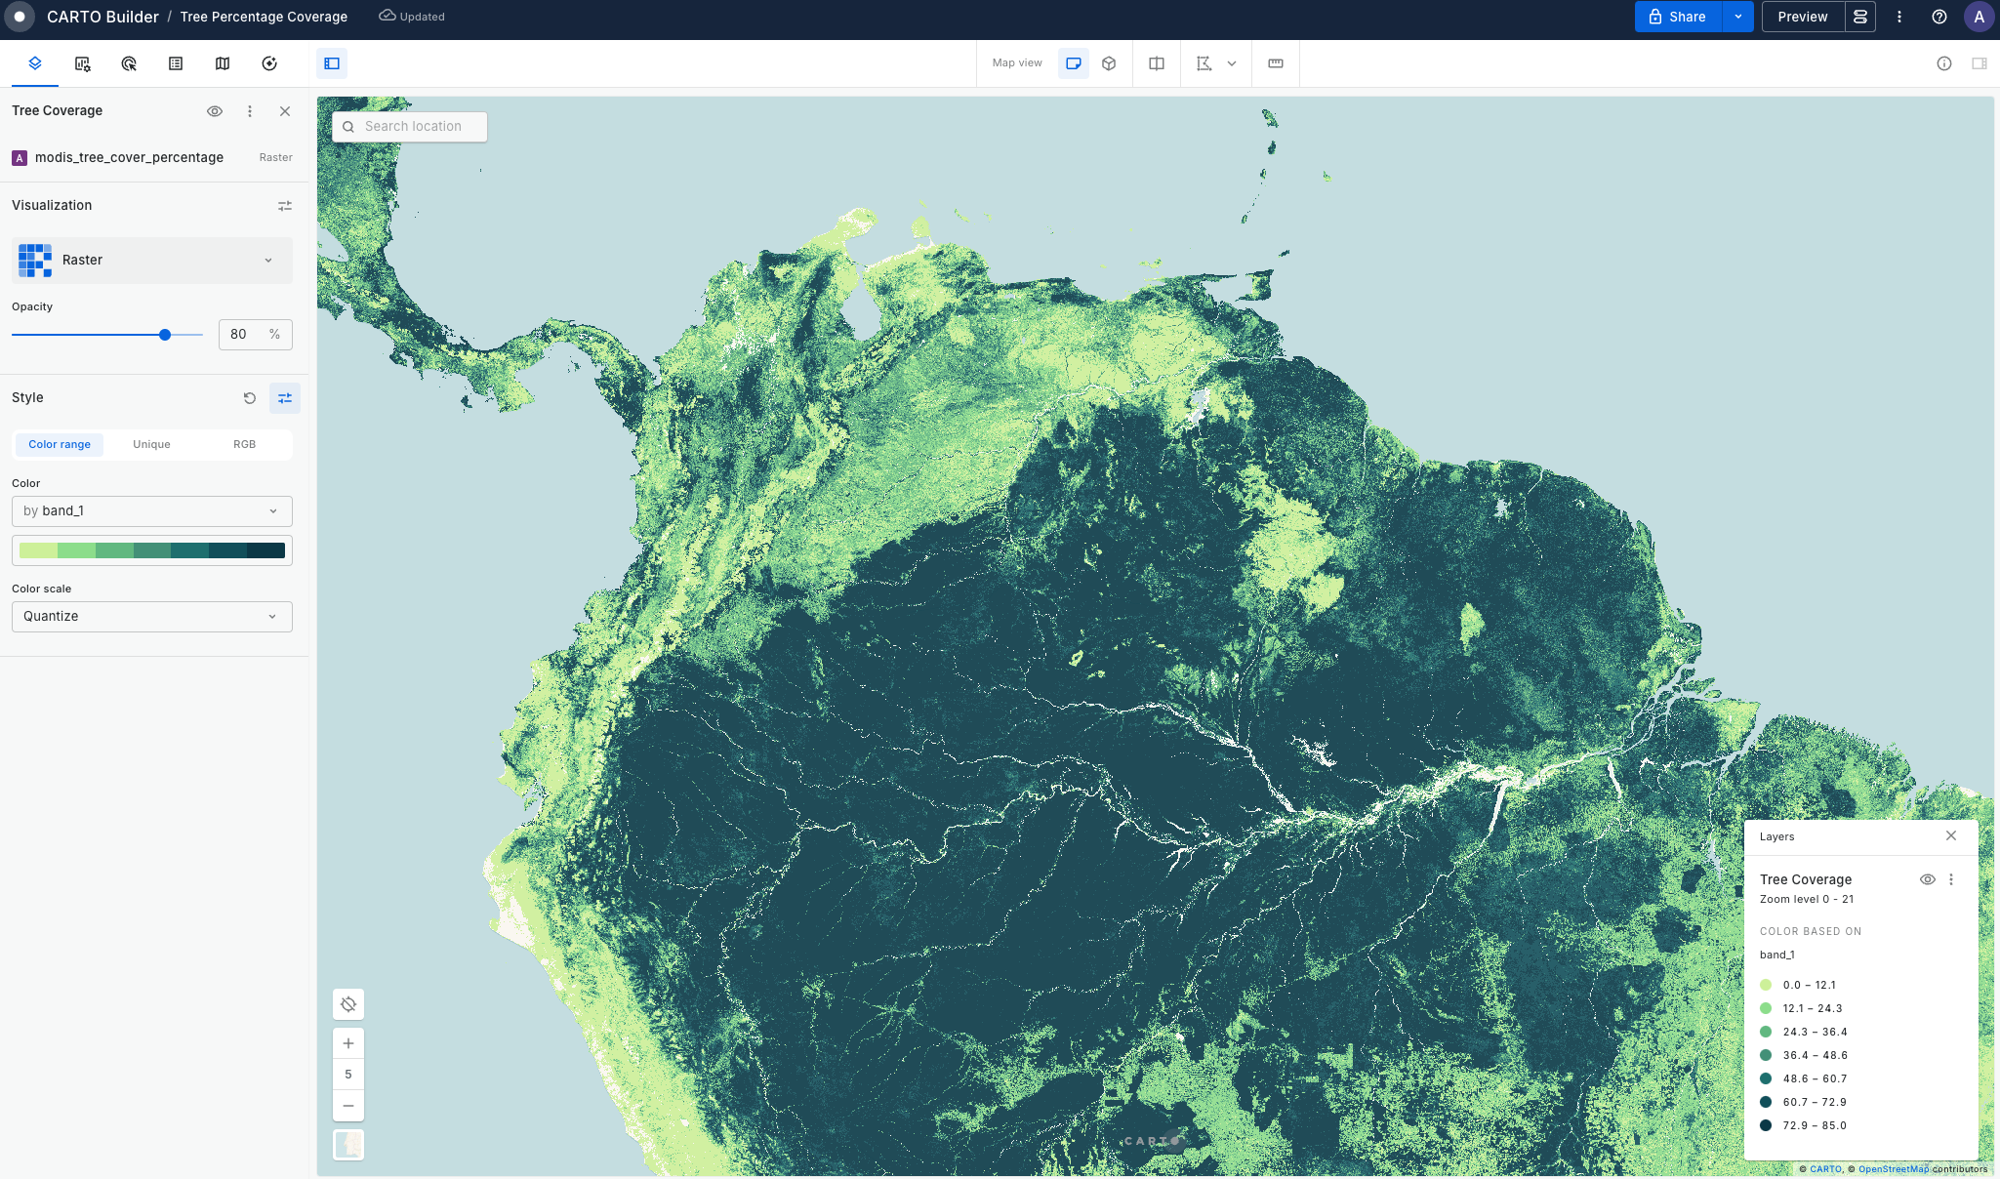Activate the measure distance ruler tool
This screenshot has width=2000, height=1179.
1276,63
